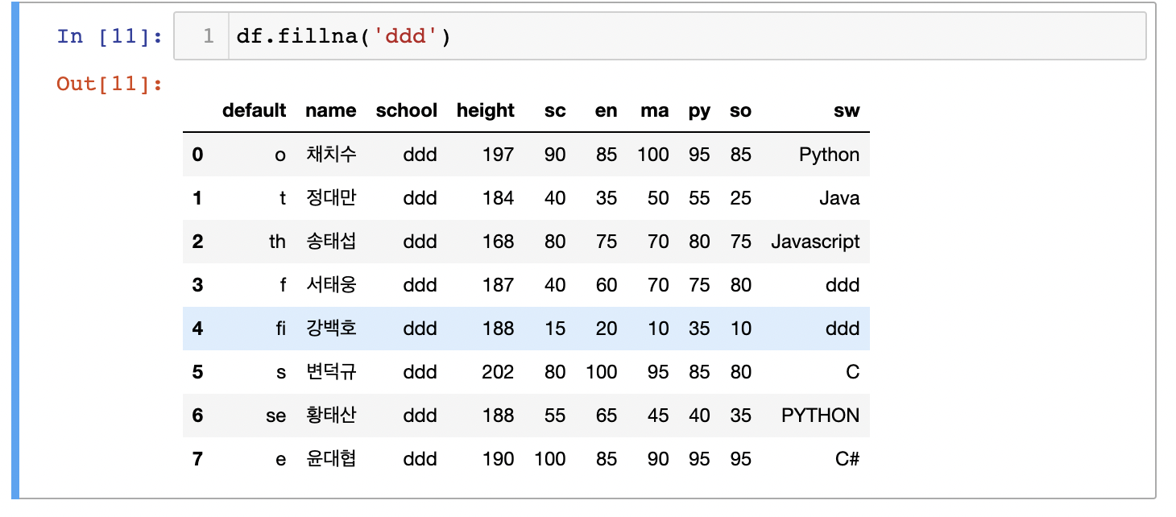Click the height value 197
Image resolution: width=1176 pixels, height=517 pixels.
click(499, 155)
